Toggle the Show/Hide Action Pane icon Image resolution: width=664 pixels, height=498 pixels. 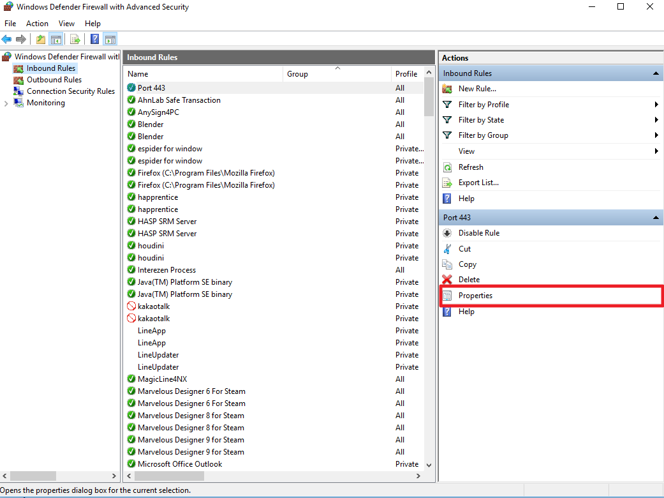point(110,40)
